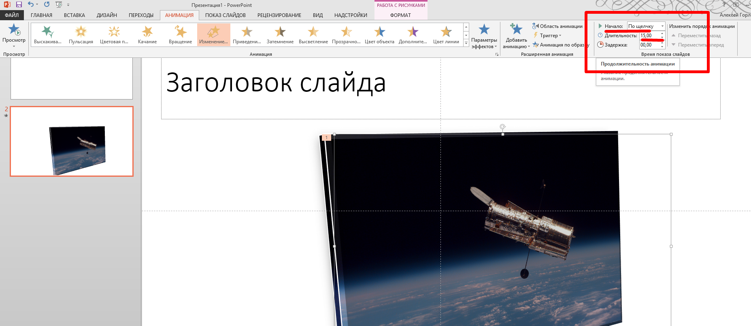Select the Цвет объекта animation
Viewport: 751px width, 326px height.
click(379, 34)
